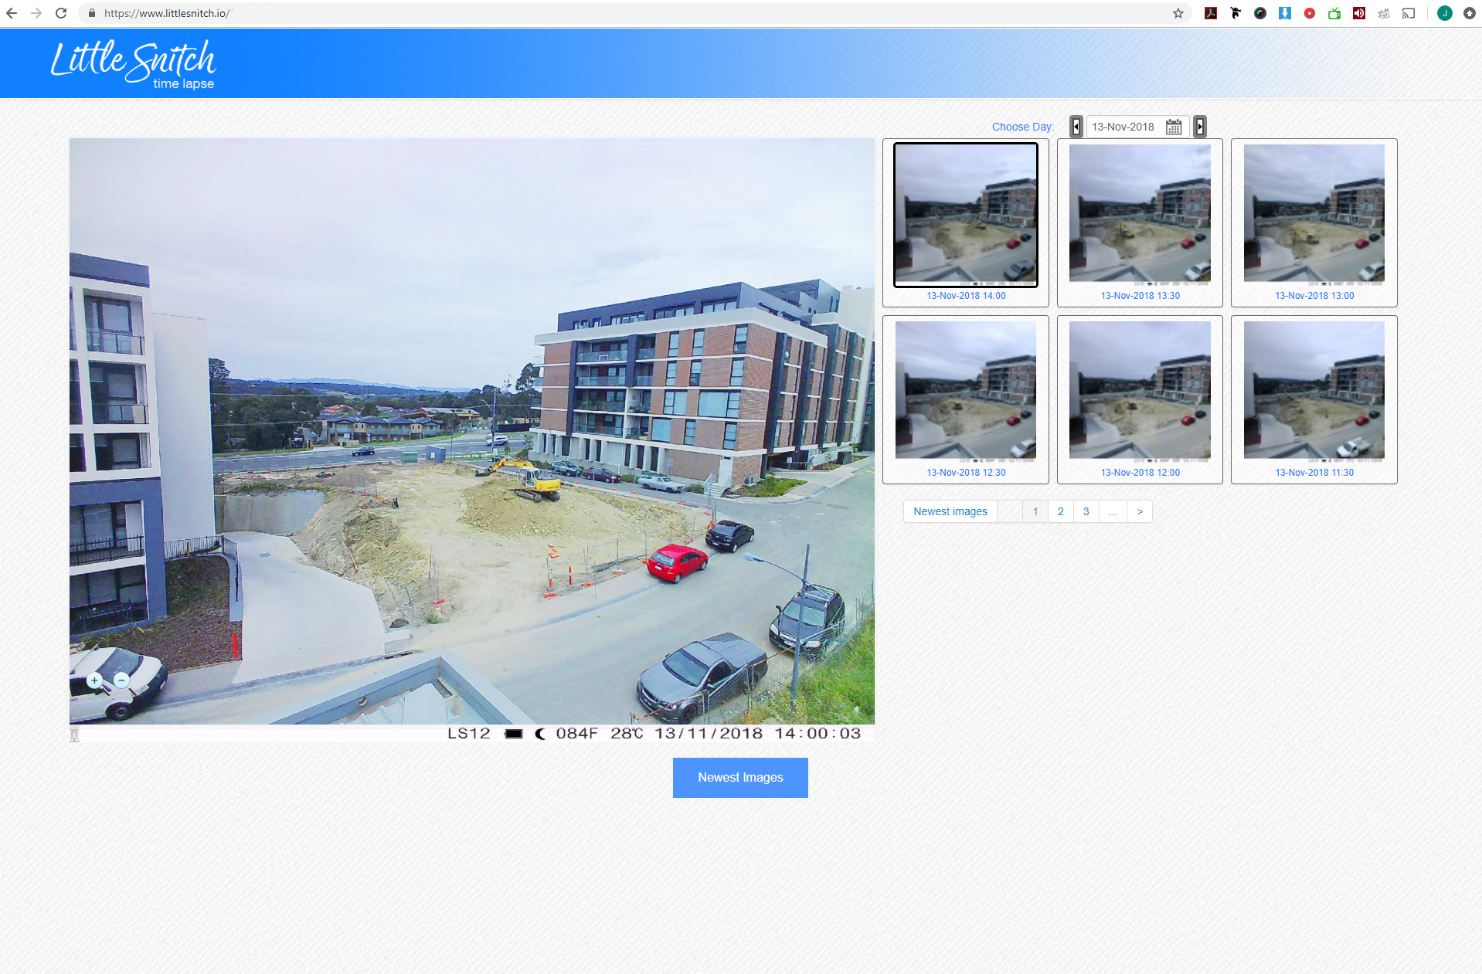Go to page 2 of thumbnails

(1060, 511)
